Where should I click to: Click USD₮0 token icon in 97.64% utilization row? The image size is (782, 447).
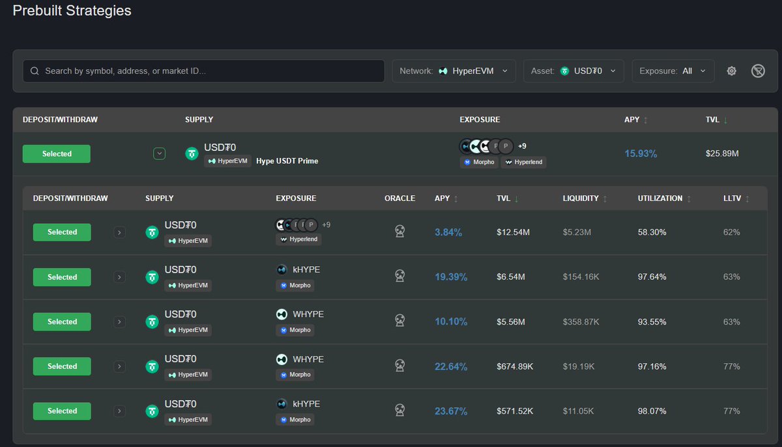152,277
